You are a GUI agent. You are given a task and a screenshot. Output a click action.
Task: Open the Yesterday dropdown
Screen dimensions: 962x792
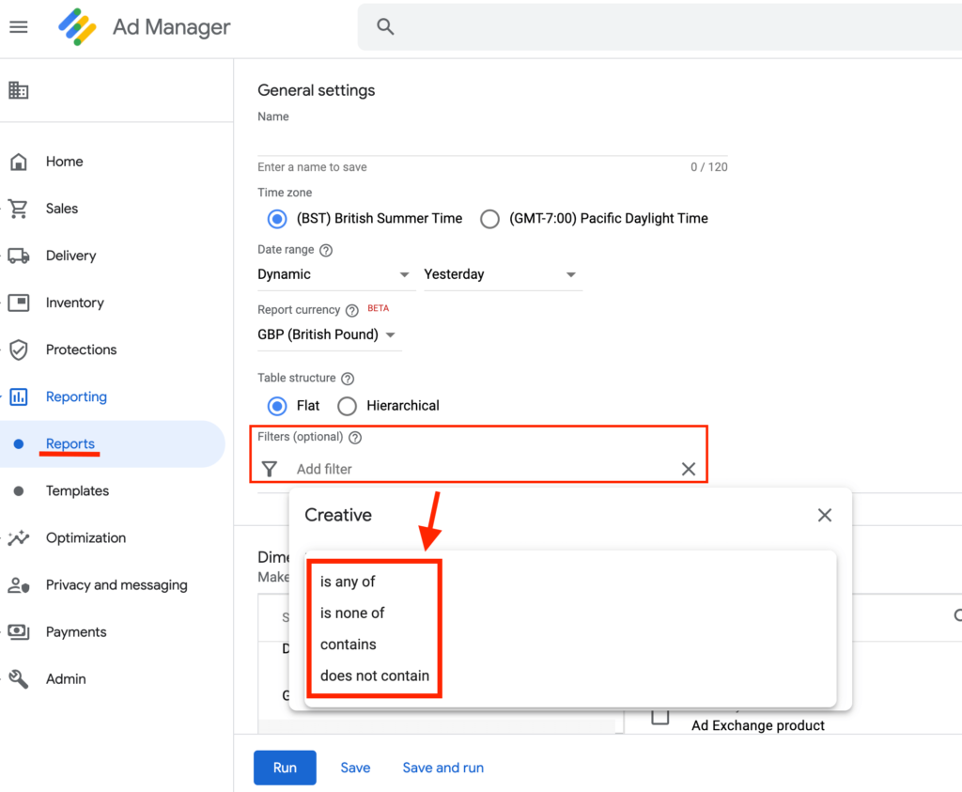pos(503,273)
